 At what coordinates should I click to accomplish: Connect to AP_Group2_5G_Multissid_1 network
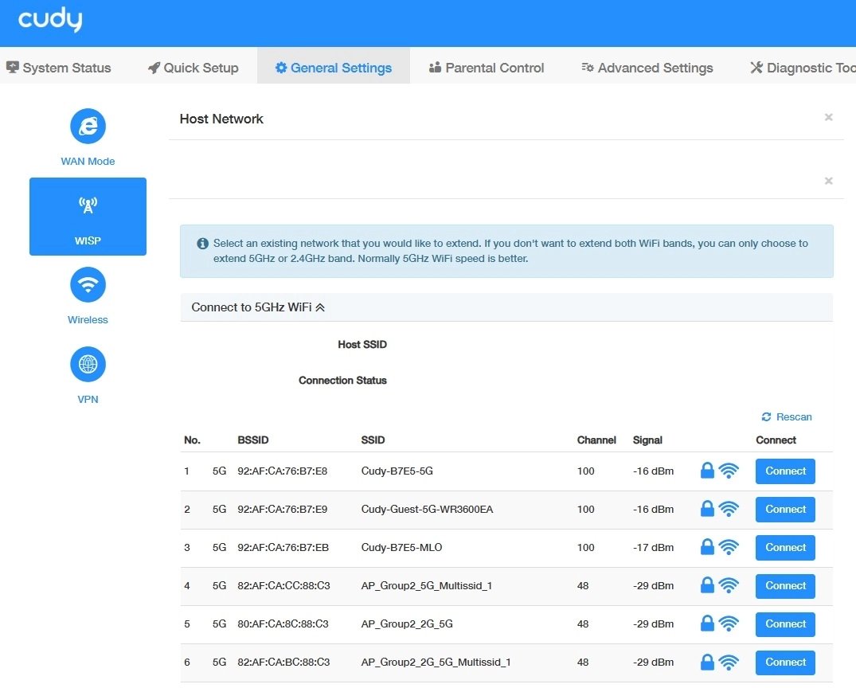785,586
